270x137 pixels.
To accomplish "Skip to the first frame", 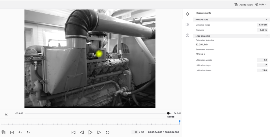I will point(73,132).
